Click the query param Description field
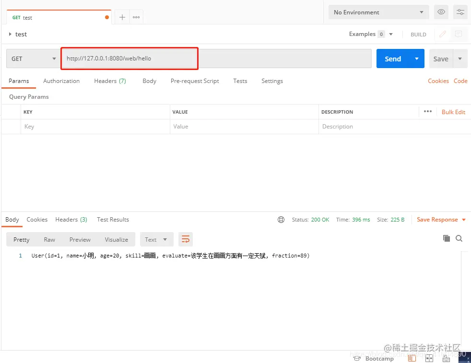 [394, 127]
